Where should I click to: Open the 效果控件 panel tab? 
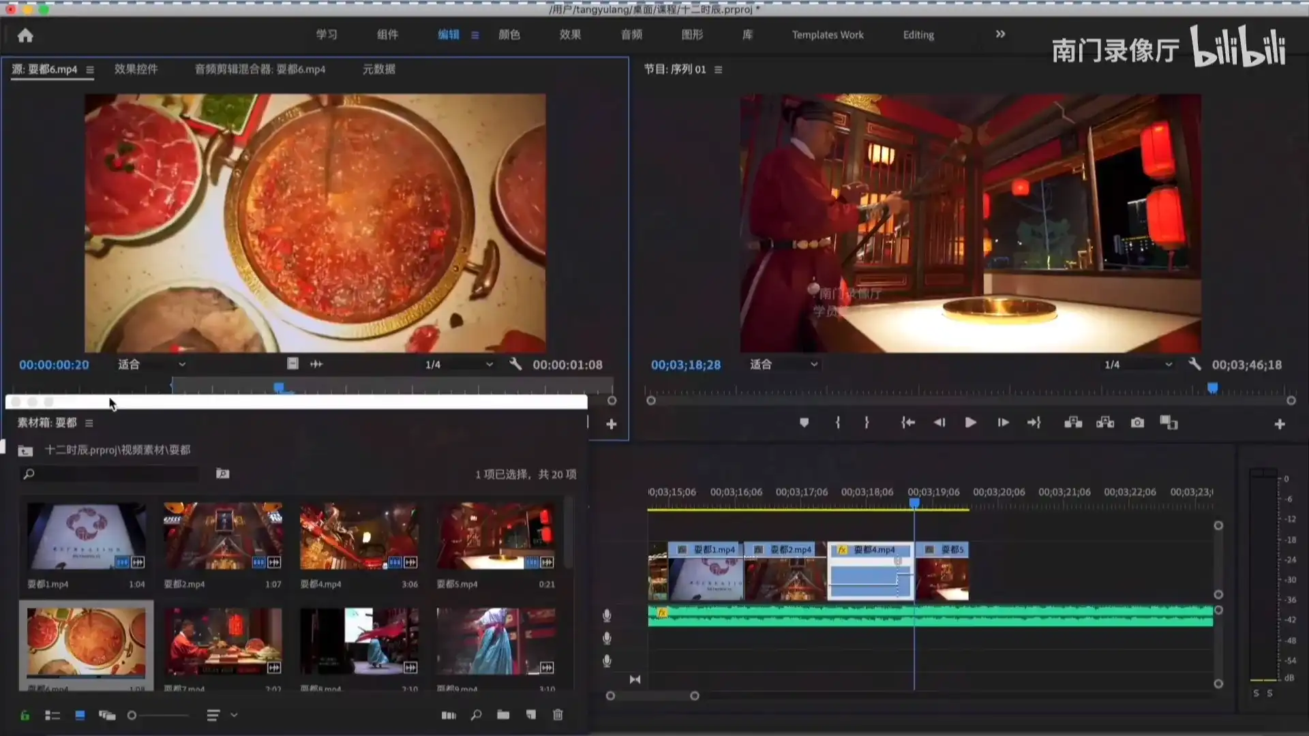click(136, 69)
